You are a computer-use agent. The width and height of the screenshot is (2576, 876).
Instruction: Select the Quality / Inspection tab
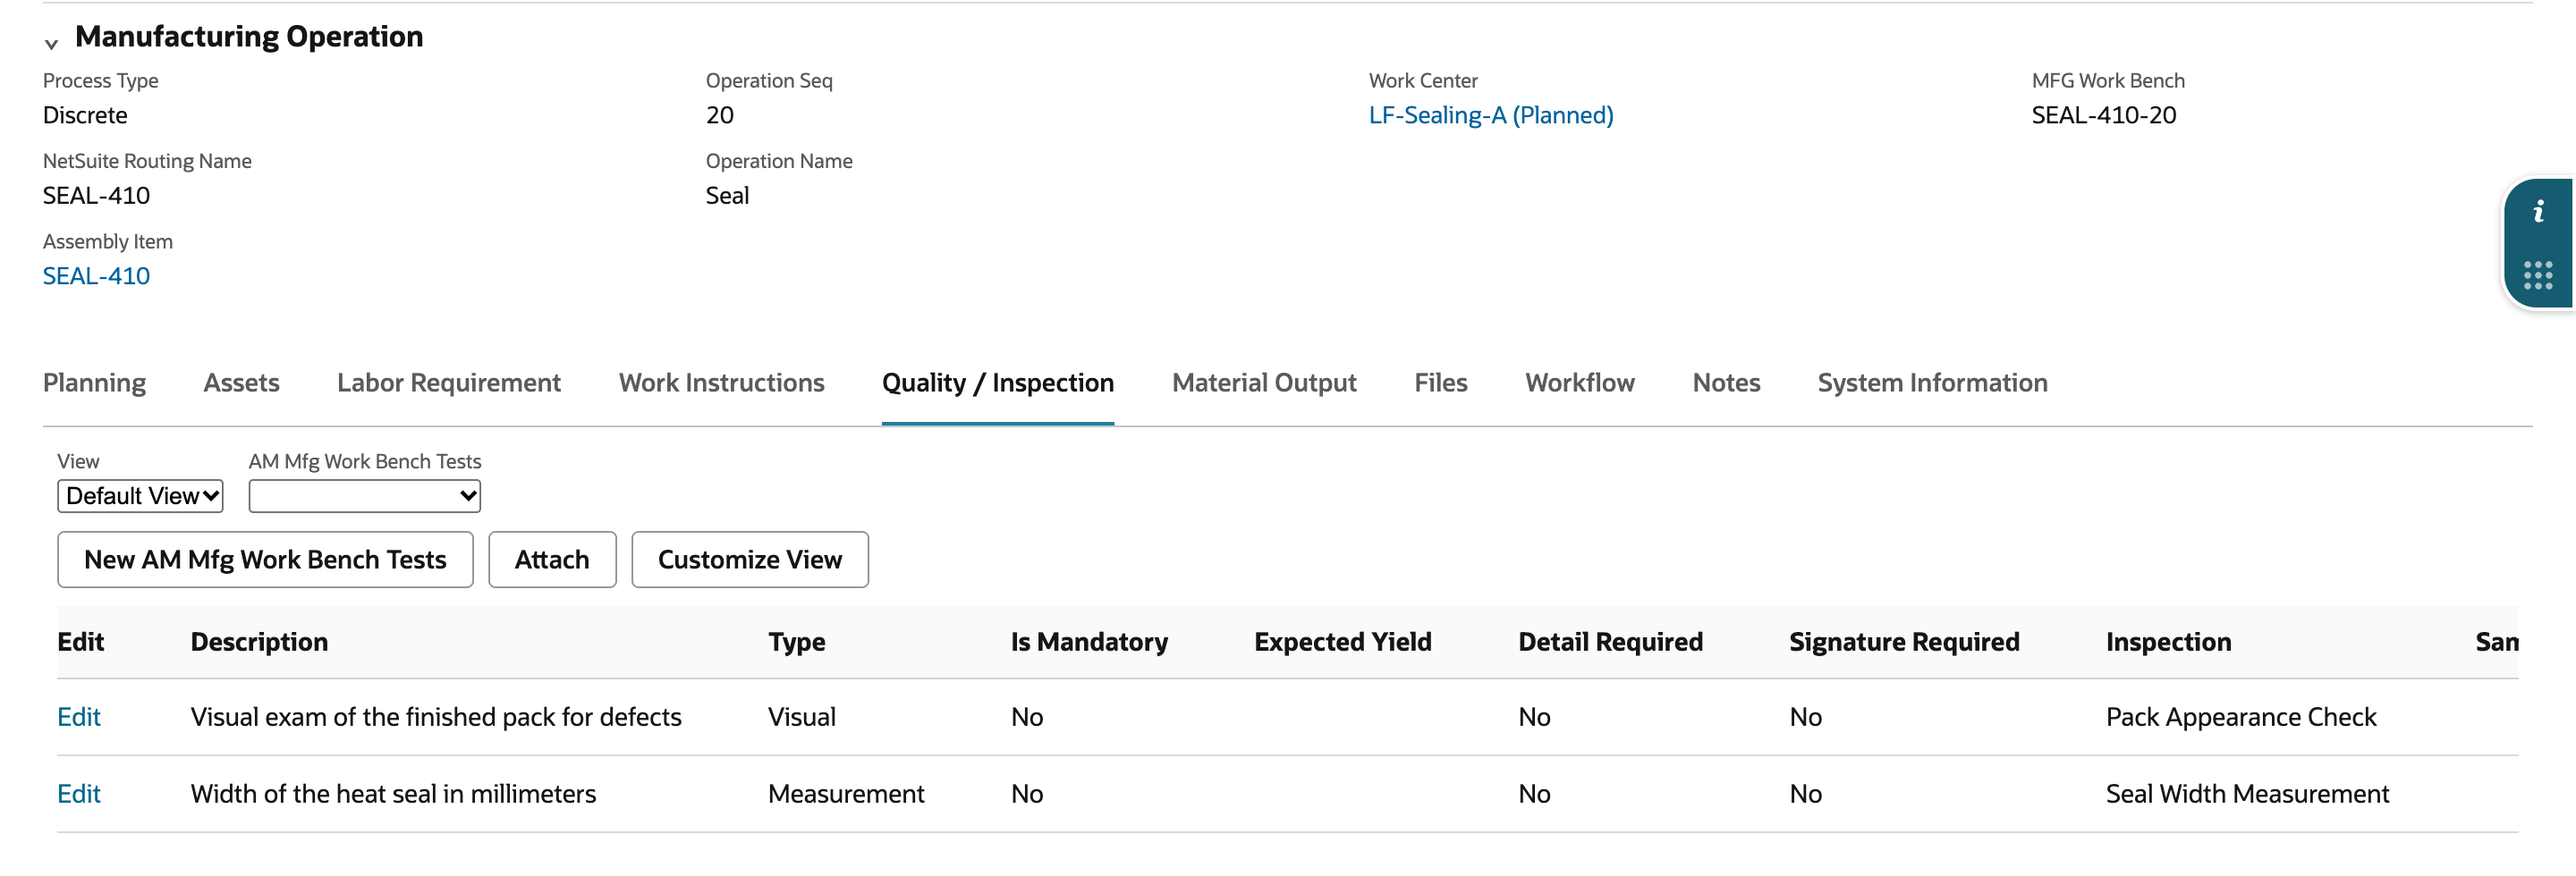pos(998,383)
